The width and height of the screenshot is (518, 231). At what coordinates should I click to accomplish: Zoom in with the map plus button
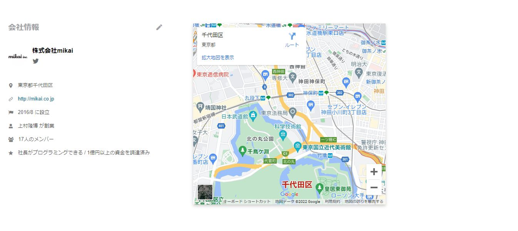374,172
